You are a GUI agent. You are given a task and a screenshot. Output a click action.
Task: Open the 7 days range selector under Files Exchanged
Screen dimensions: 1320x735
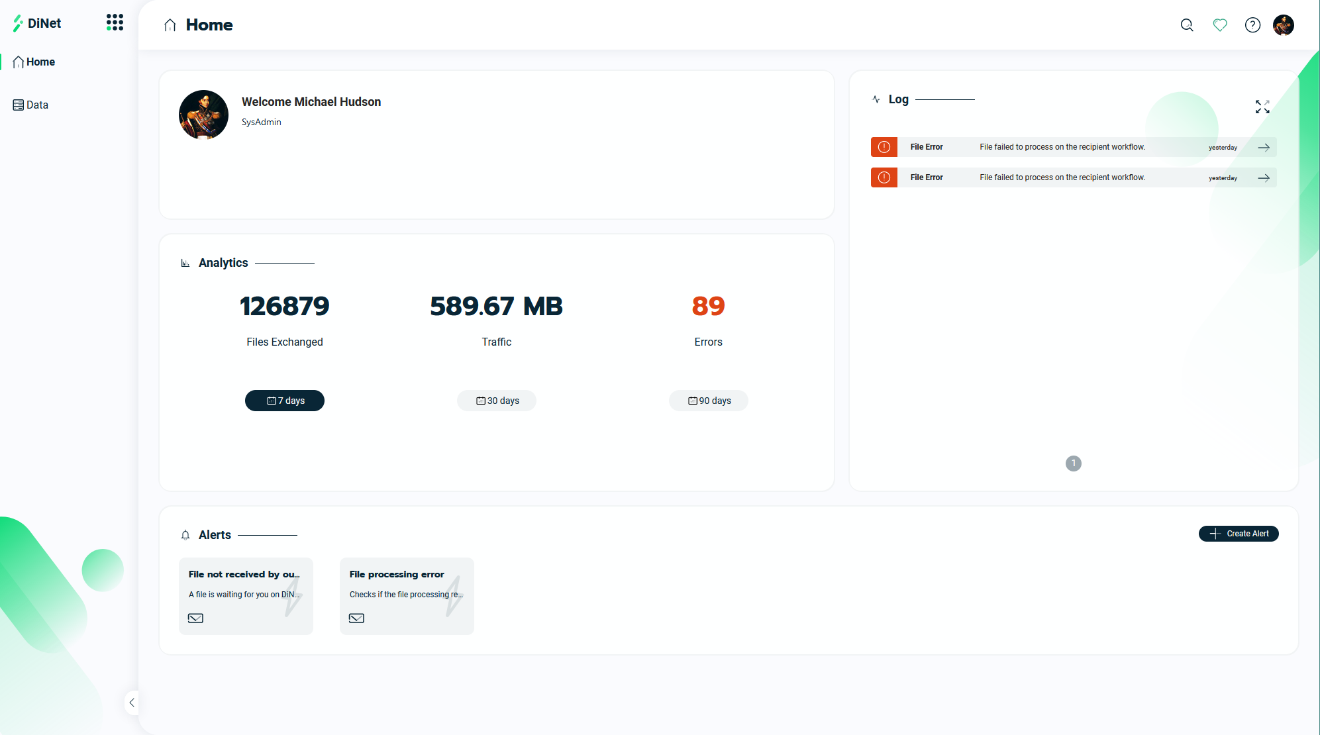(x=284, y=401)
